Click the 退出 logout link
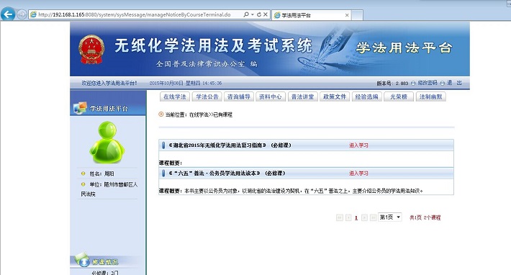 tap(454, 83)
